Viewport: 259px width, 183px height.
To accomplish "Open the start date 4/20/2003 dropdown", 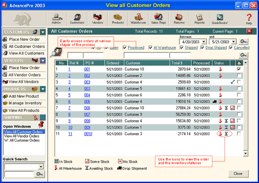I will pos(204,42).
